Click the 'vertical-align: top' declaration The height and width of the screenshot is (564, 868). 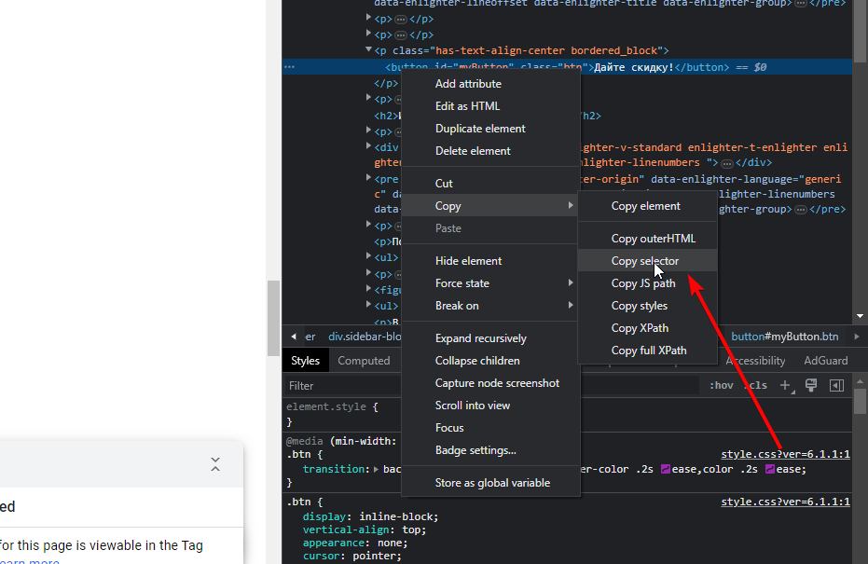(x=365, y=530)
